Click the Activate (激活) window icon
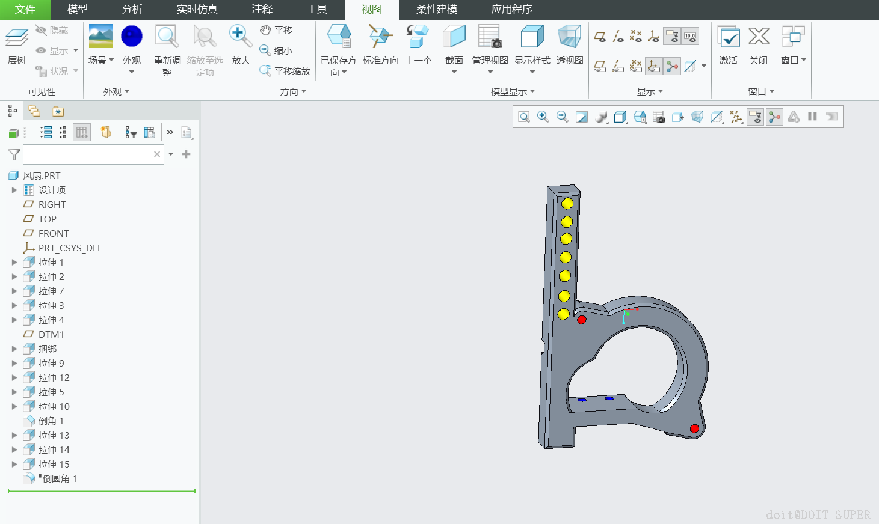 (x=728, y=37)
